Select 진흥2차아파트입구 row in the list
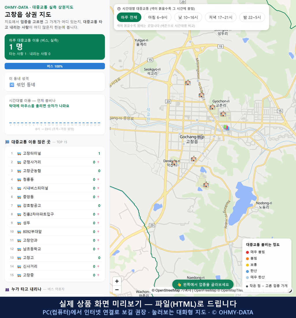 click(x=55, y=214)
